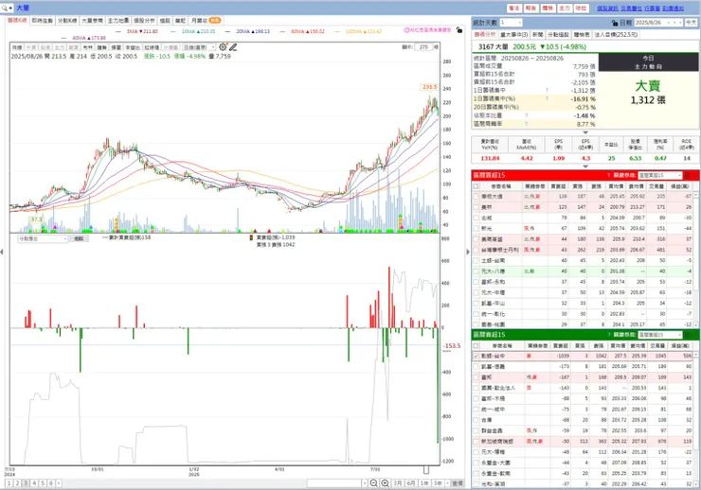This screenshot has height=490, width=701.
Task: Click the chart timeline scroll handle
Action: click(426, 469)
